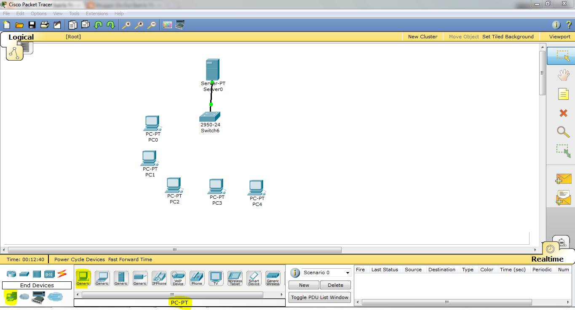575x310 pixels.
Task: Zoom in with the plus magnifier icon
Action: (126, 25)
